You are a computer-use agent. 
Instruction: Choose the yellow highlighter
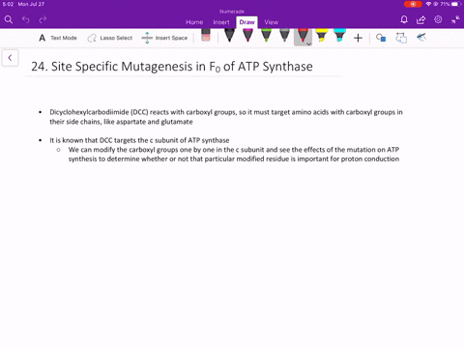[x=321, y=35]
